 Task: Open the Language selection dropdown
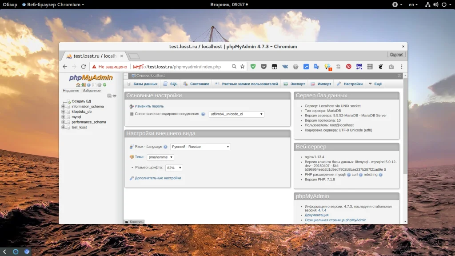coord(201,147)
